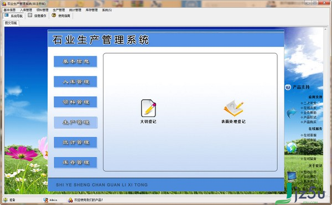Open the 在线客服 link
The width and height of the screenshot is (332, 205).
pyautogui.click(x=309, y=135)
